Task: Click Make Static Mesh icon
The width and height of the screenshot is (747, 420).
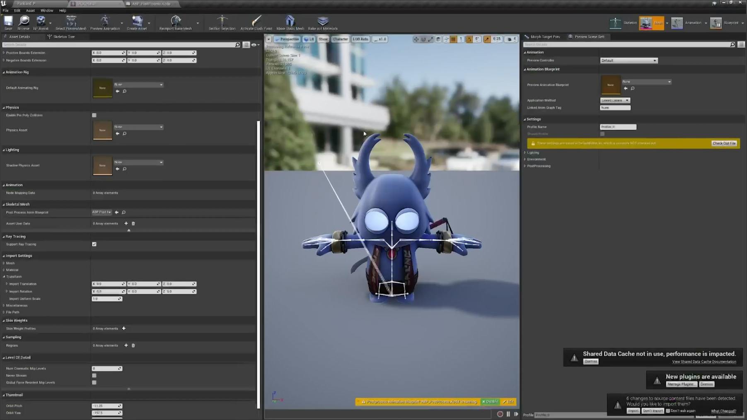Action: 290,22
